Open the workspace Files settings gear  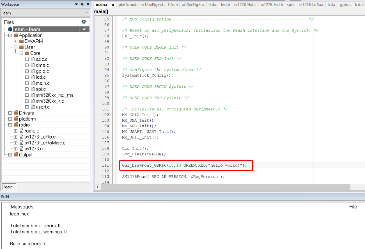click(84, 22)
